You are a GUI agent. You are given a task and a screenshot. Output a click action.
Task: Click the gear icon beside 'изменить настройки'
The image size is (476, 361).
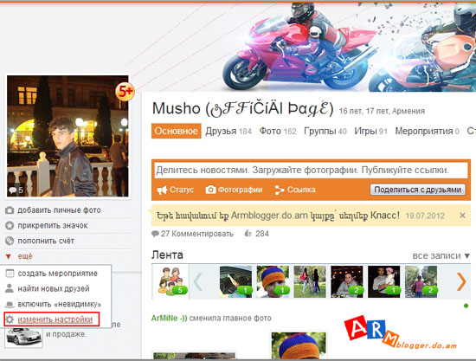point(10,319)
